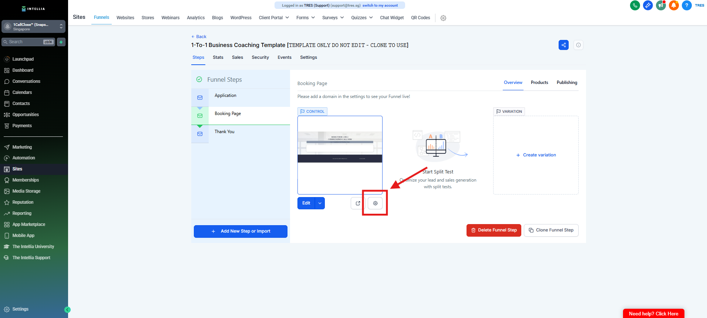707x318 pixels.
Task: Click the blue help question mark icon
Action: click(687, 6)
